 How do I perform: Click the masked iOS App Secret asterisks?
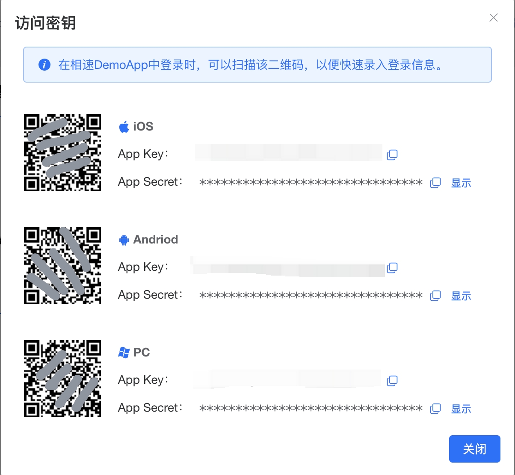click(x=311, y=183)
